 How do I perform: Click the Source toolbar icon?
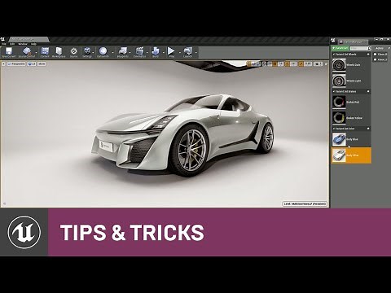pos(73,52)
